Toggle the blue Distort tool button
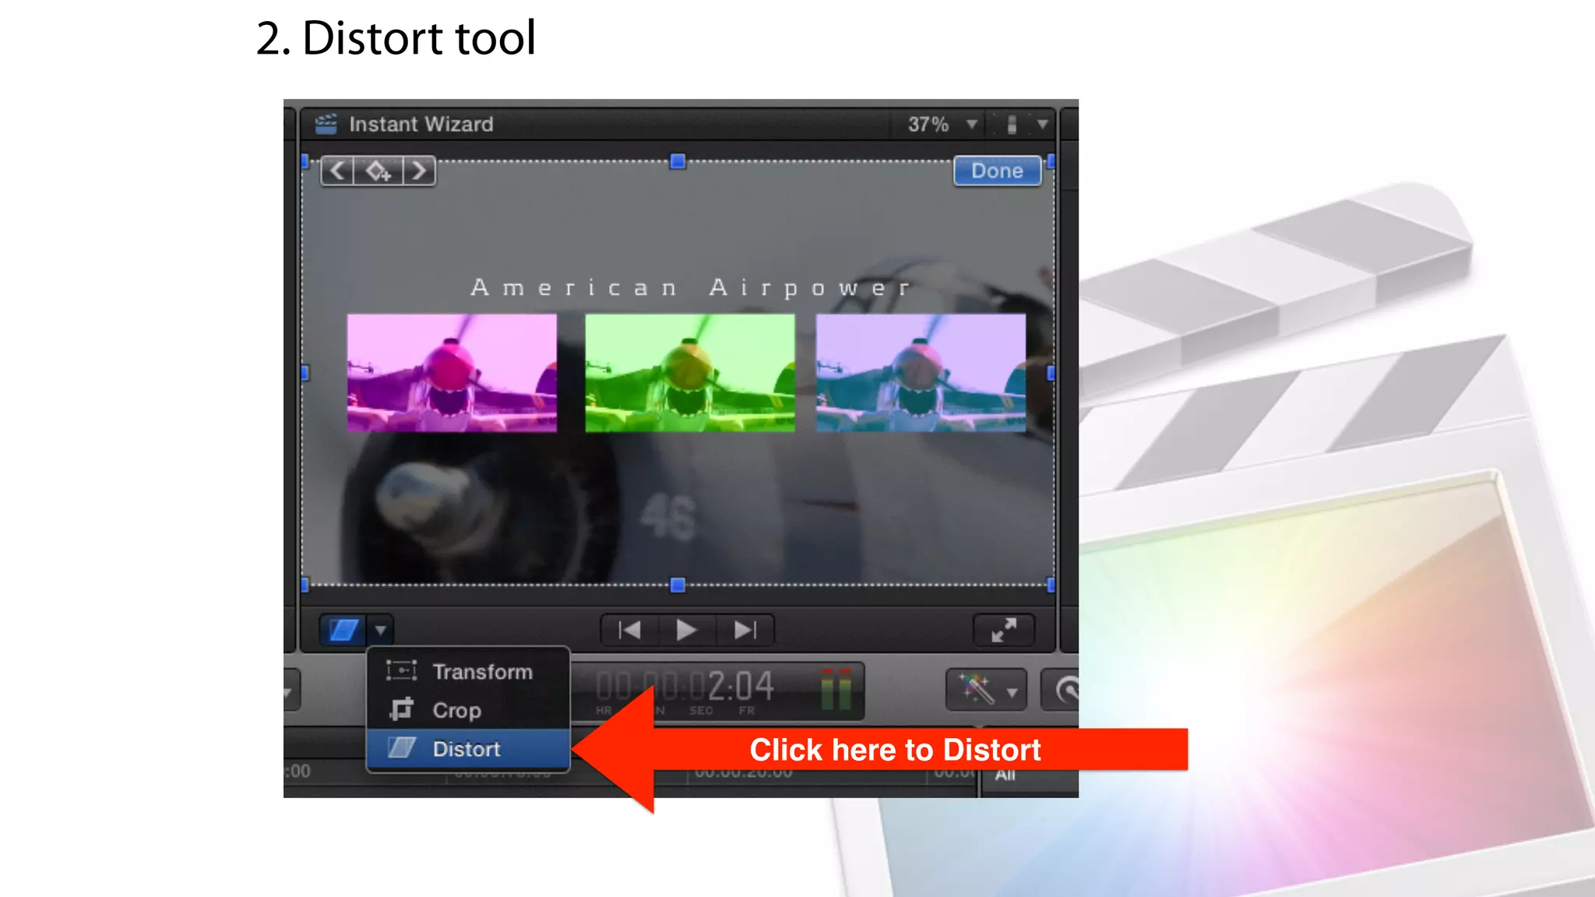This screenshot has width=1595, height=897. (343, 629)
